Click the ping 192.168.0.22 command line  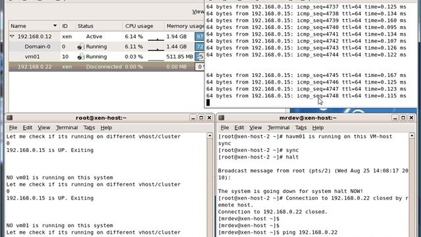pyautogui.click(x=278, y=232)
